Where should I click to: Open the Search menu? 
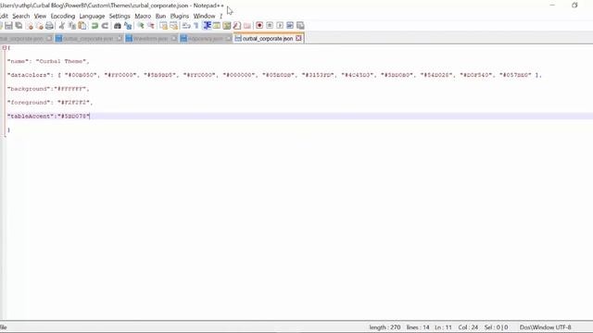coord(20,16)
